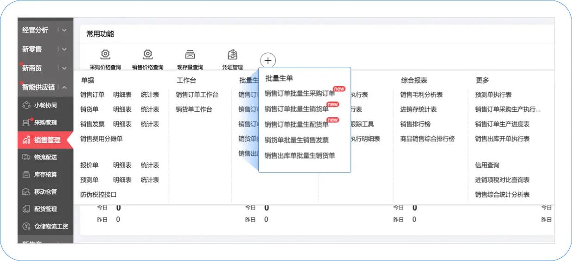Click the 销售管理 chart icon
The height and width of the screenshot is (261, 572).
pos(26,140)
